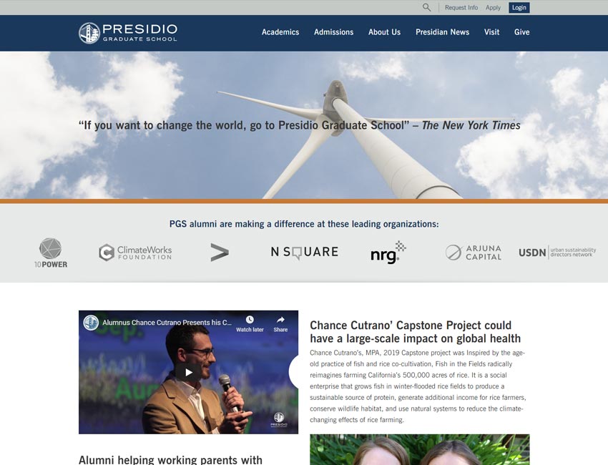Click the Request Info link
This screenshot has height=465, width=608.
pyautogui.click(x=461, y=8)
